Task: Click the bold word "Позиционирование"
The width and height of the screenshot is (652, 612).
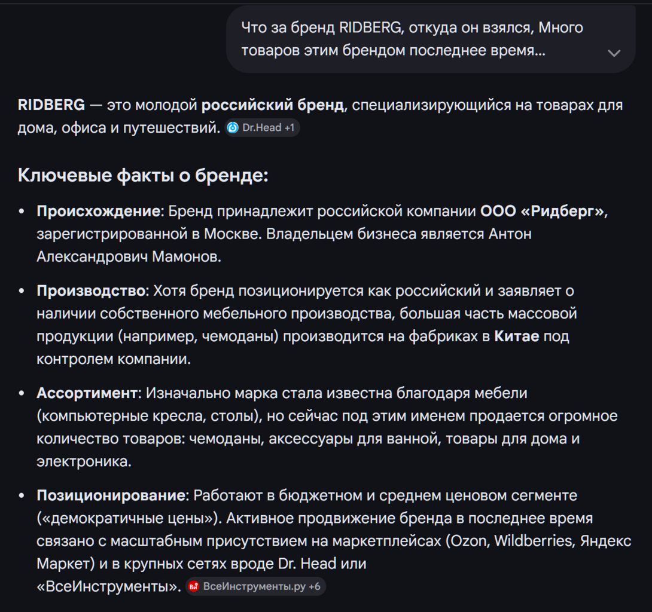Action: pos(111,495)
